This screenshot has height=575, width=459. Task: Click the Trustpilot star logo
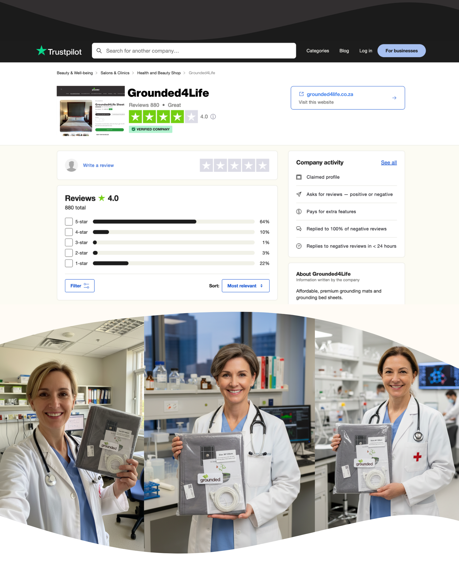click(42, 50)
